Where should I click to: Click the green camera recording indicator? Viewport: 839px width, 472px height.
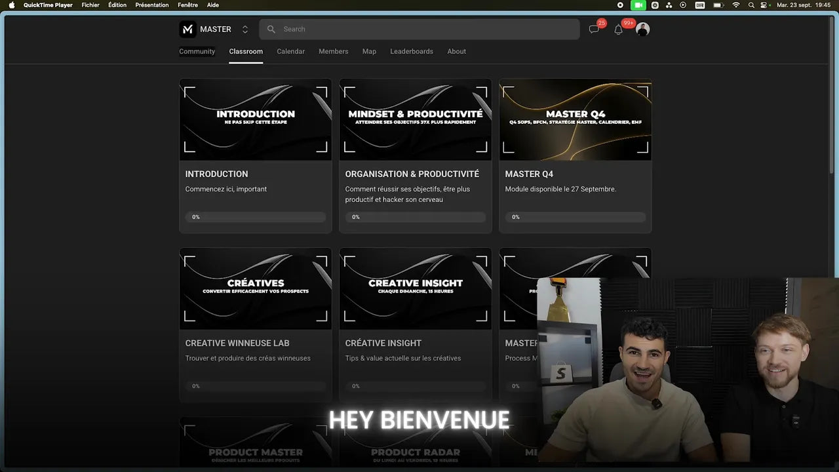click(638, 5)
